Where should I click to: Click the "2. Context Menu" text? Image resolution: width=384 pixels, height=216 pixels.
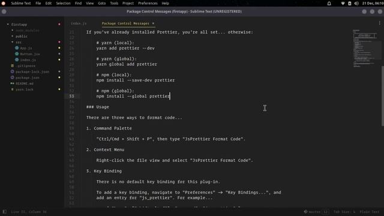coord(105,149)
